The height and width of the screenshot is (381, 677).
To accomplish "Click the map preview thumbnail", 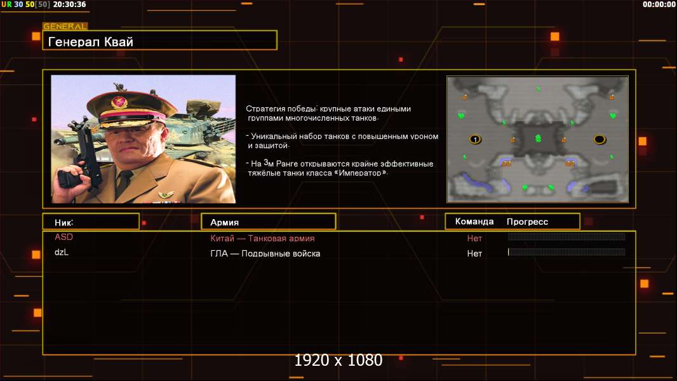I will 537,139.
